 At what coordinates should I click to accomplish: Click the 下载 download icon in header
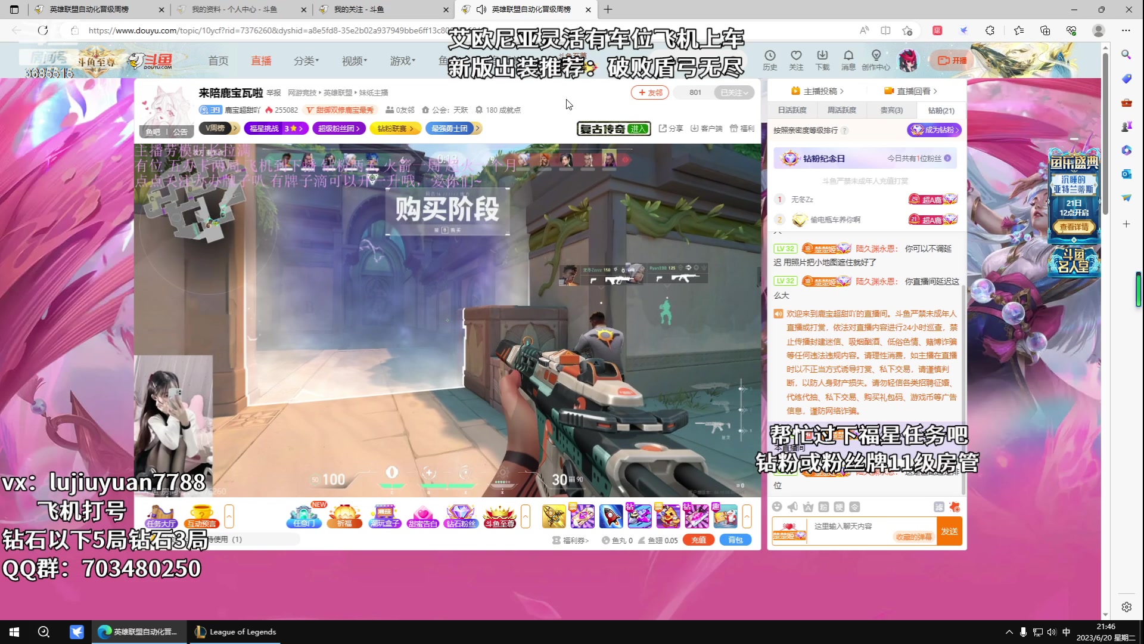822,60
